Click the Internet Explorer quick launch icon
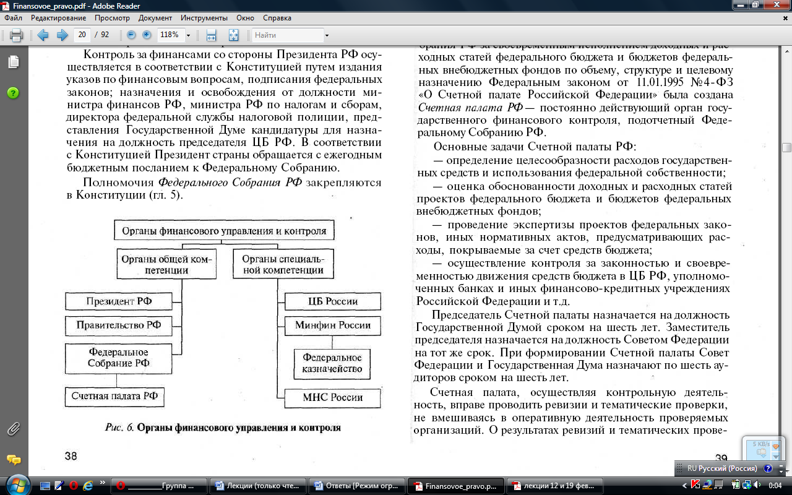The height and width of the screenshot is (495, 792). (87, 485)
